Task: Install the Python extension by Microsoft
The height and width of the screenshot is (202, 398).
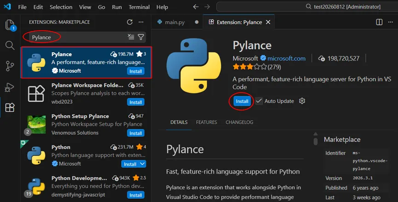Action: [x=130, y=164]
